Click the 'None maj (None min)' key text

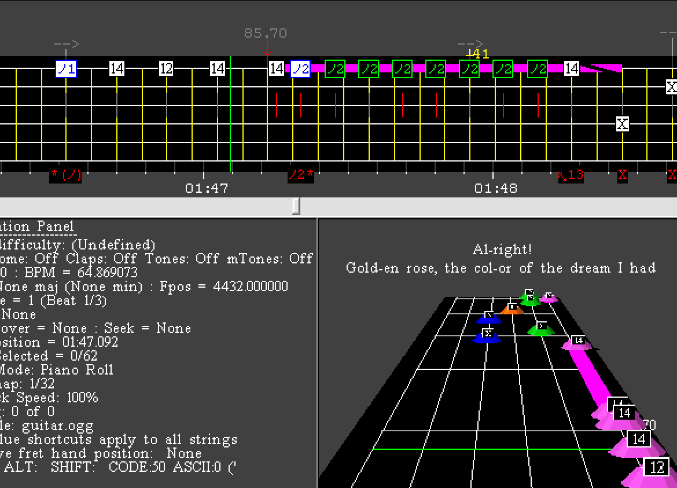(x=71, y=287)
